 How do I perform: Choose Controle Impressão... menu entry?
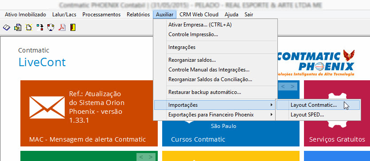[215, 34]
